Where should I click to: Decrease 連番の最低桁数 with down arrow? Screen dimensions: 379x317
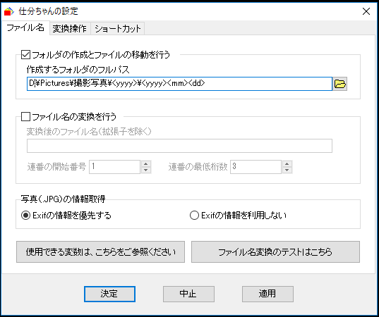(287, 170)
